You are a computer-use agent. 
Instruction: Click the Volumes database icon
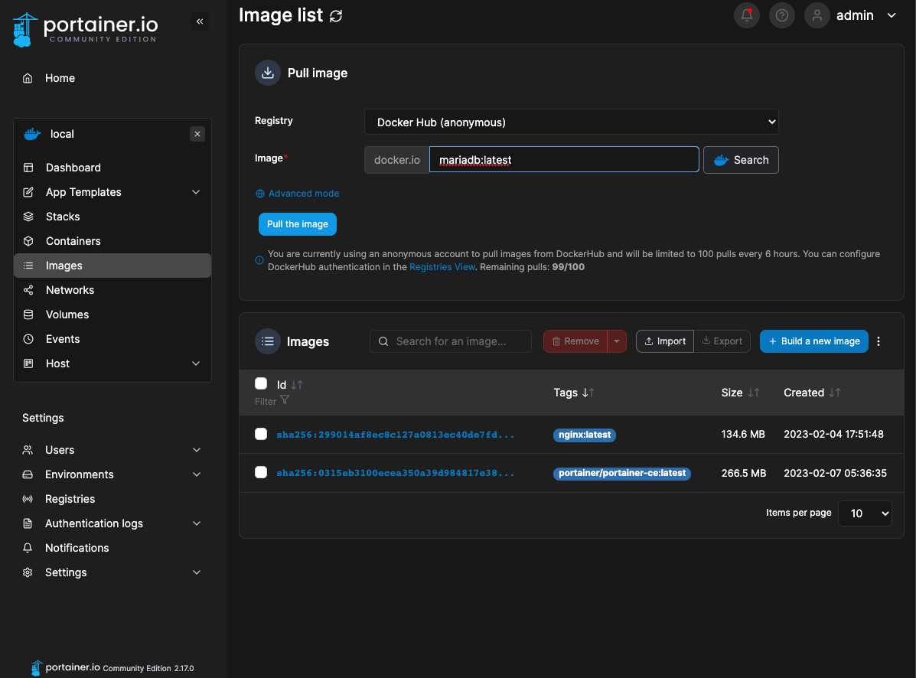click(x=28, y=315)
